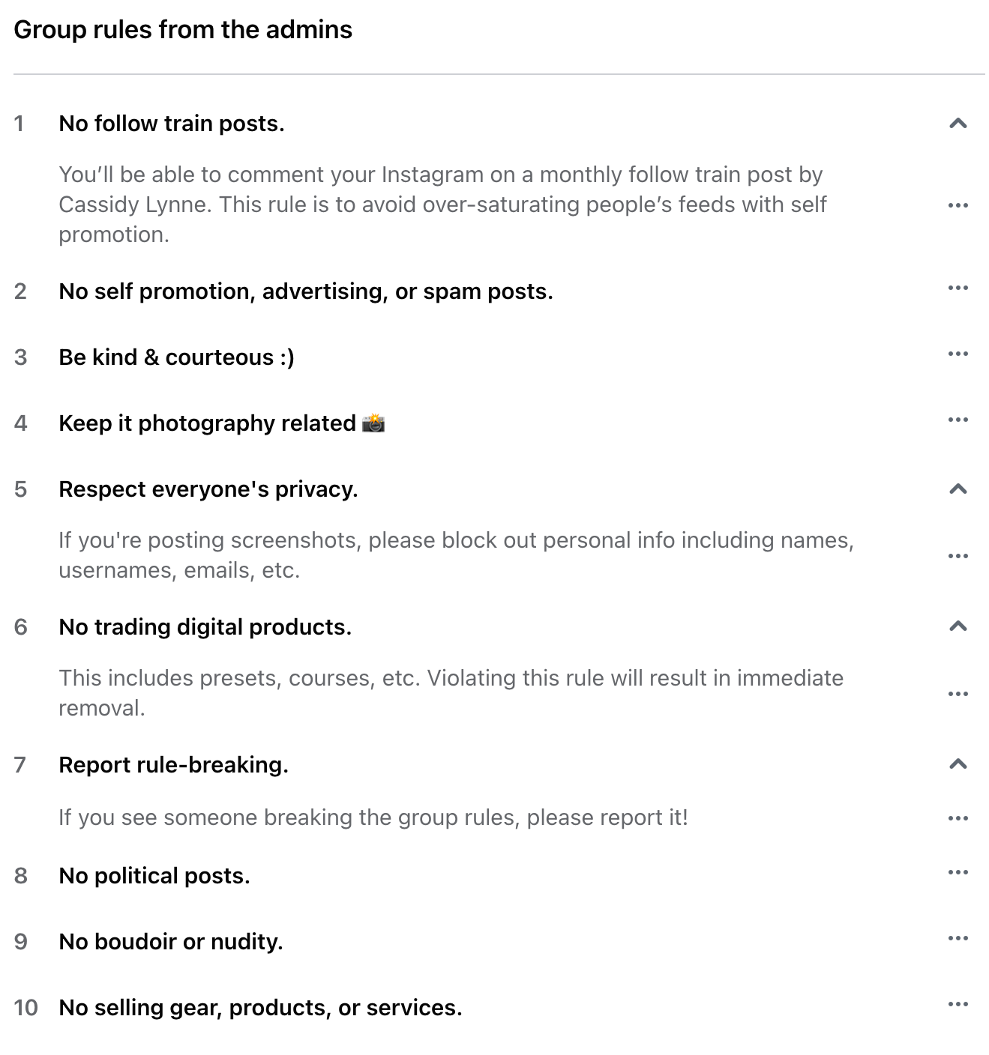Click rule title No self promotion, advertising, or spam
The height and width of the screenshot is (1055, 989).
click(306, 291)
